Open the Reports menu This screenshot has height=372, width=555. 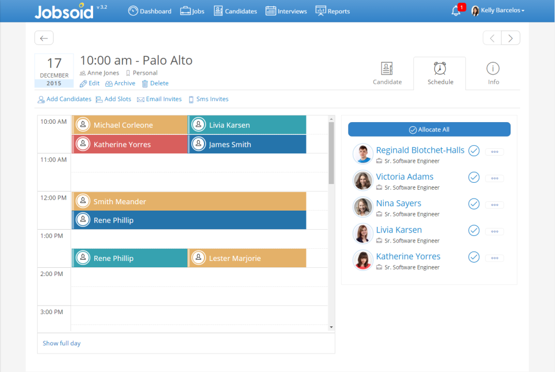[333, 11]
